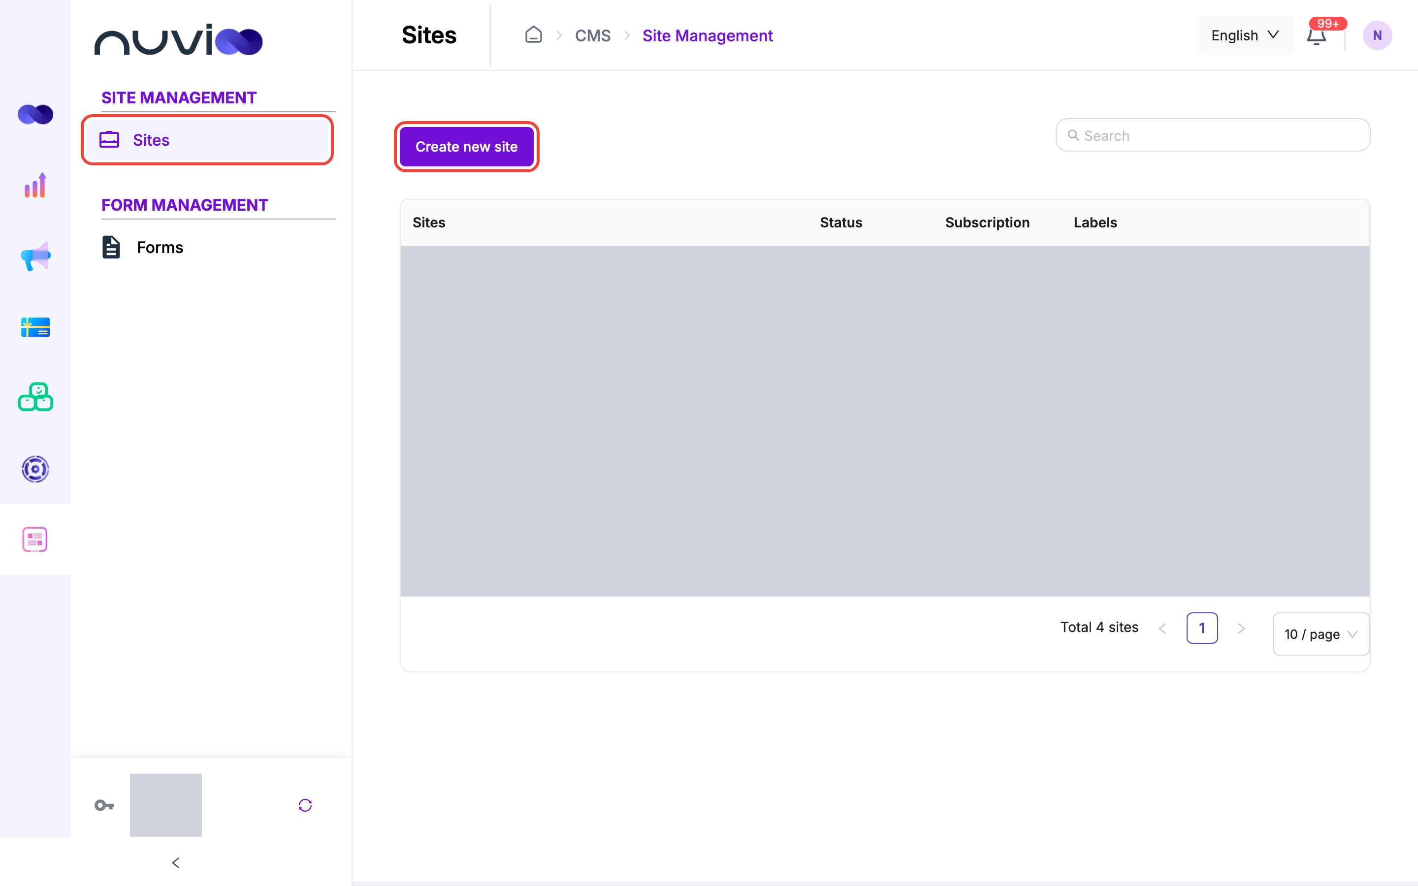
Task: Open the green cubes module icon
Action: pyautogui.click(x=35, y=397)
